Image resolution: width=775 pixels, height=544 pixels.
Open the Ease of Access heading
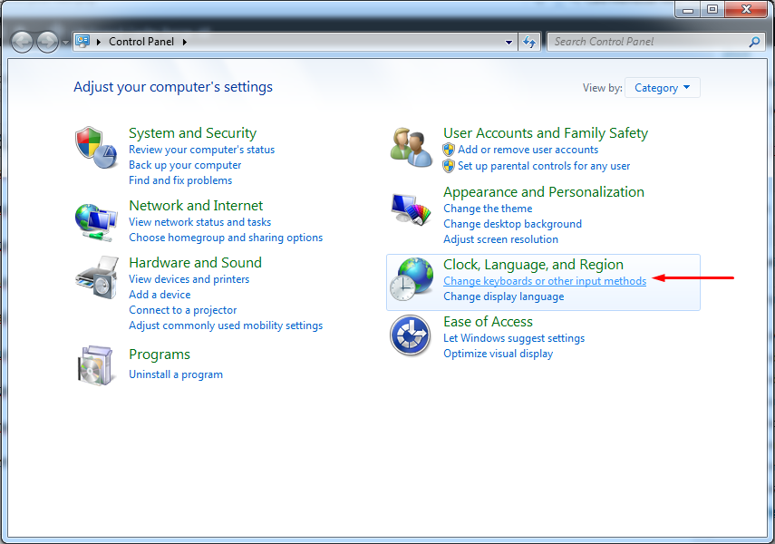coord(488,322)
